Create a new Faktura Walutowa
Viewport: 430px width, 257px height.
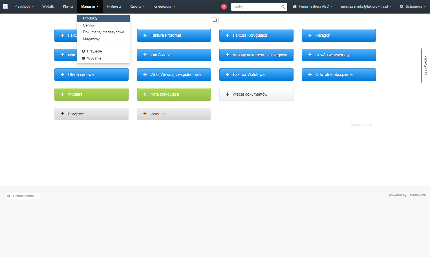click(x=256, y=74)
